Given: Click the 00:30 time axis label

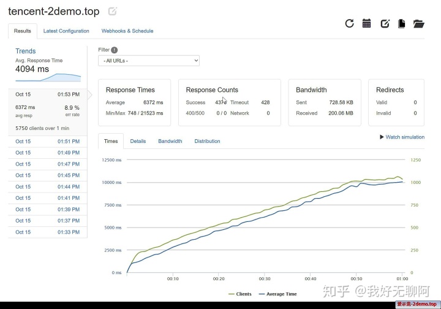Looking at the screenshot, I should pyautogui.click(x=265, y=278).
